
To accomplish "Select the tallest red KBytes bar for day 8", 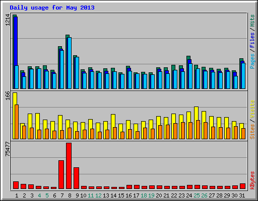I will tap(69, 166).
